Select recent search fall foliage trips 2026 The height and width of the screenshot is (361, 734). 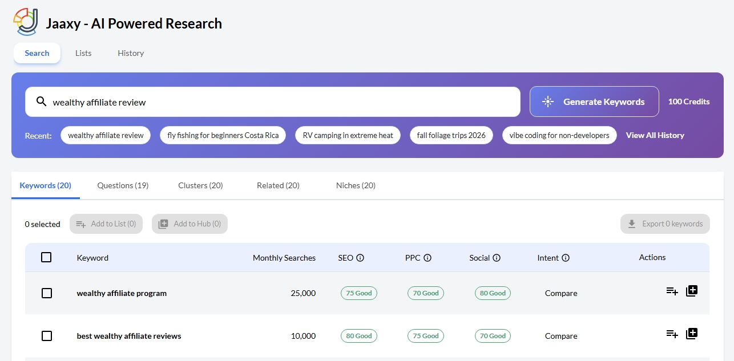click(x=451, y=135)
